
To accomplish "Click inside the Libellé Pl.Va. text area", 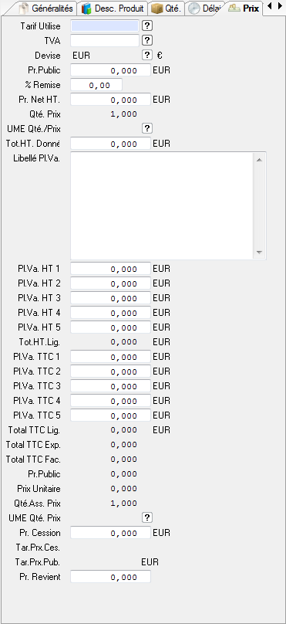I will coord(163,205).
